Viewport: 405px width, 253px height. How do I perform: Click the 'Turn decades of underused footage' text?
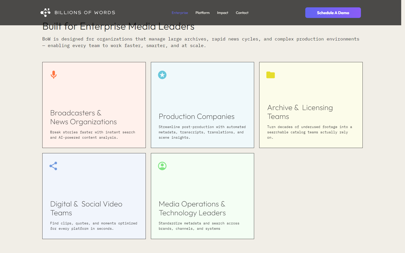(x=310, y=132)
